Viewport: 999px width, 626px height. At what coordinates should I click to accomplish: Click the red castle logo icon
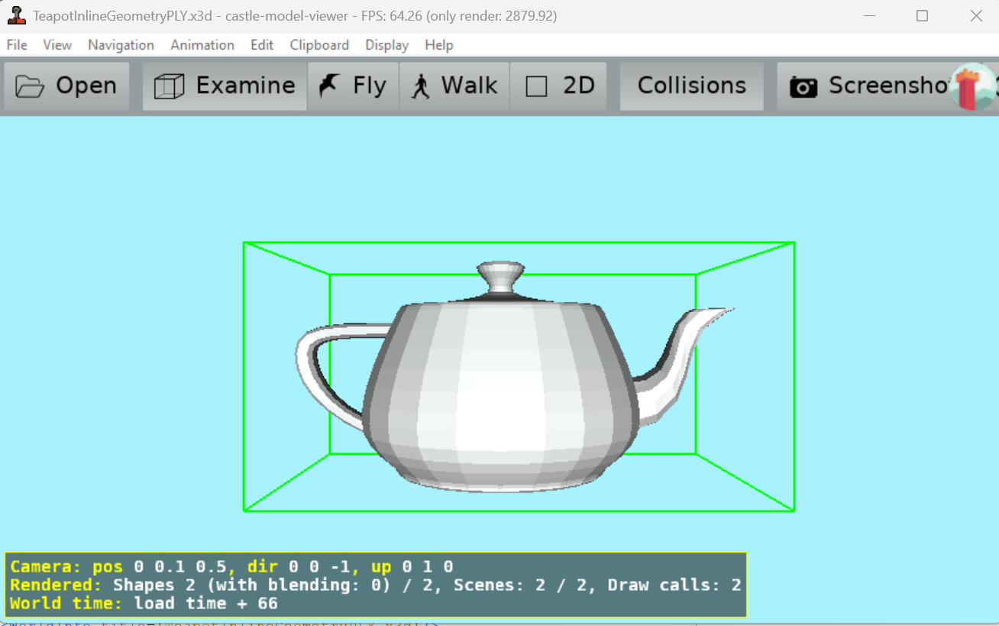tap(972, 87)
